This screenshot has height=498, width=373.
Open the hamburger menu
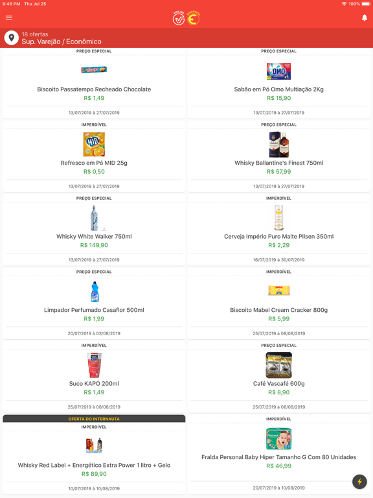[x=9, y=18]
